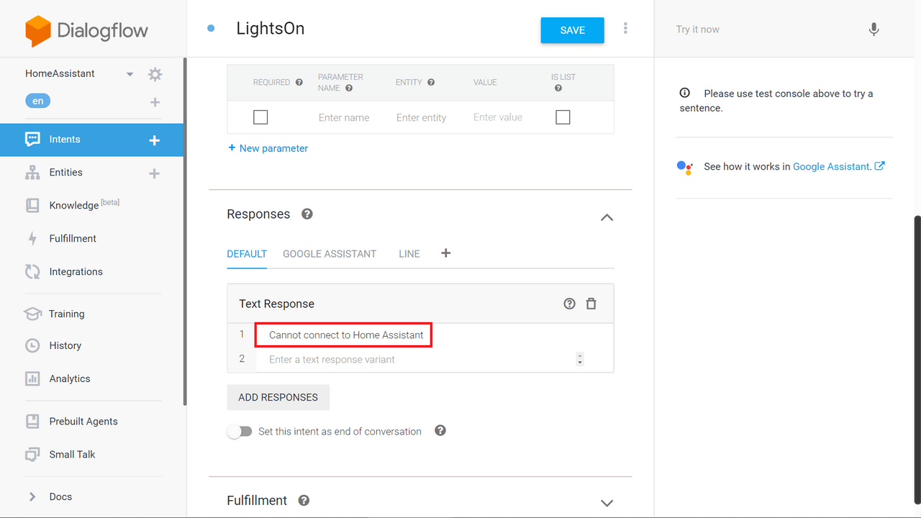Click the Integrations sync icon
This screenshot has height=518, width=921.
(32, 272)
